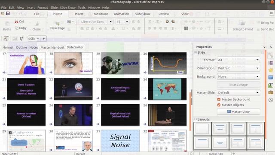Open the Properties wrench deck in the sidebar
This screenshot has width=275, height=155.
[x=271, y=55]
